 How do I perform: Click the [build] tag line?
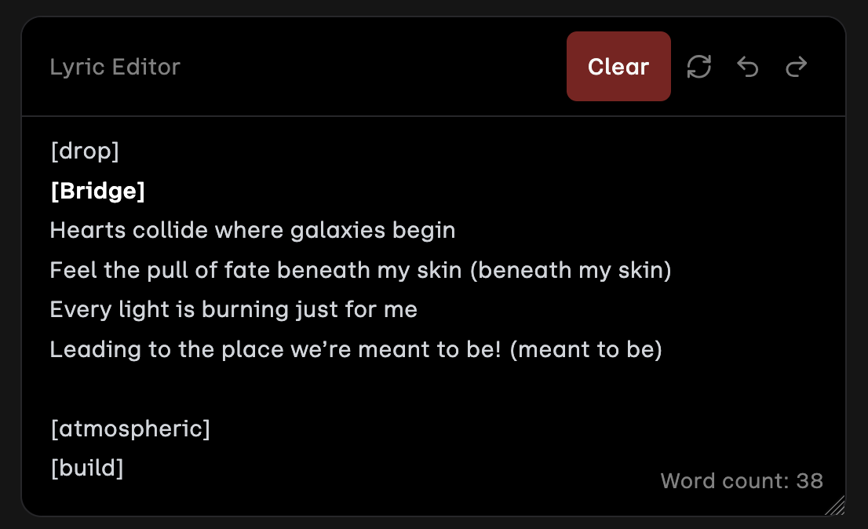[86, 469]
